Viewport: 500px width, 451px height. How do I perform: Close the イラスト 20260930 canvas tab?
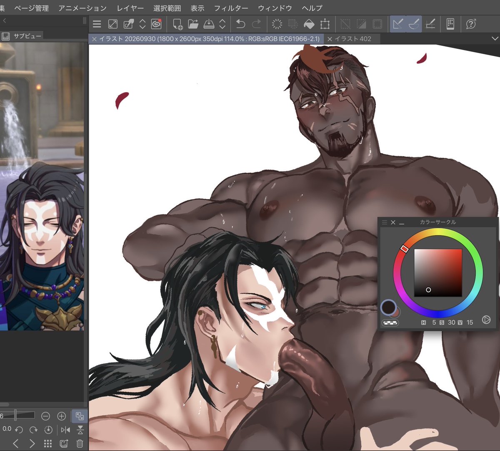coord(95,39)
